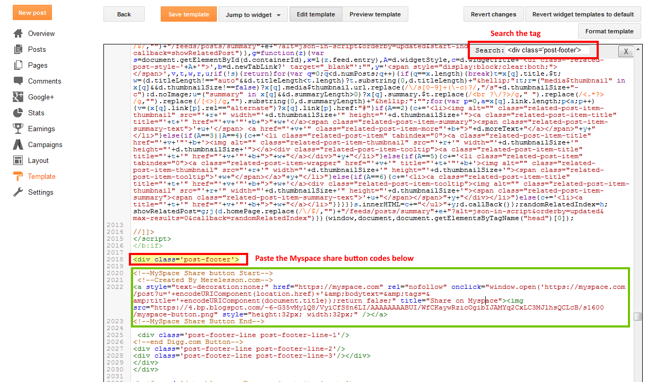Switch to Edit template tab
This screenshot has width=647, height=382.
(316, 14)
